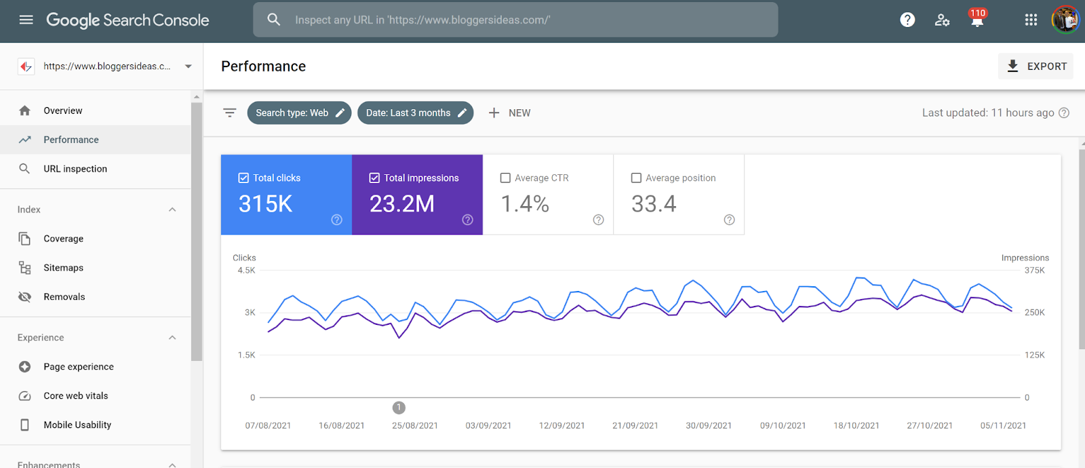Collapse the Index section

pyautogui.click(x=172, y=210)
